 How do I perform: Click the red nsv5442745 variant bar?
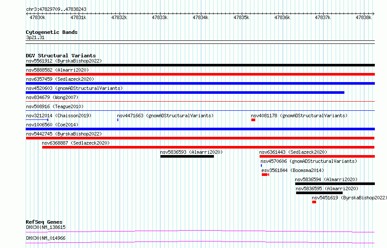click(x=200, y=138)
